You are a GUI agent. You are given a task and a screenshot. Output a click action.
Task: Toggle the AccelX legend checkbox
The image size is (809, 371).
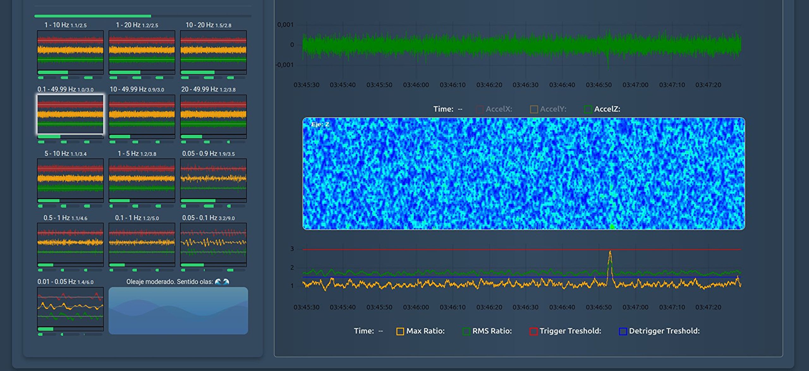479,109
